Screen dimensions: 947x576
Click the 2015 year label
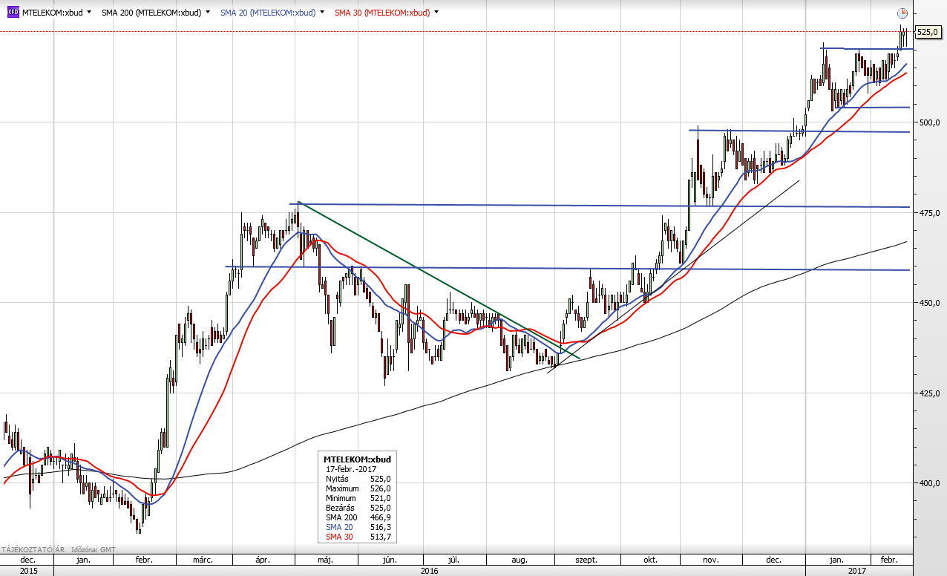(27, 571)
